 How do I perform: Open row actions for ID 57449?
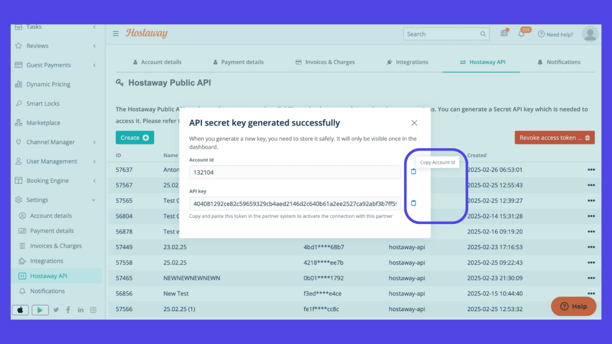(x=591, y=247)
